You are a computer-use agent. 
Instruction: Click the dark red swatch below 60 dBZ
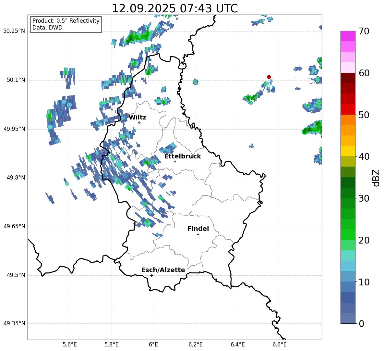[348, 78]
